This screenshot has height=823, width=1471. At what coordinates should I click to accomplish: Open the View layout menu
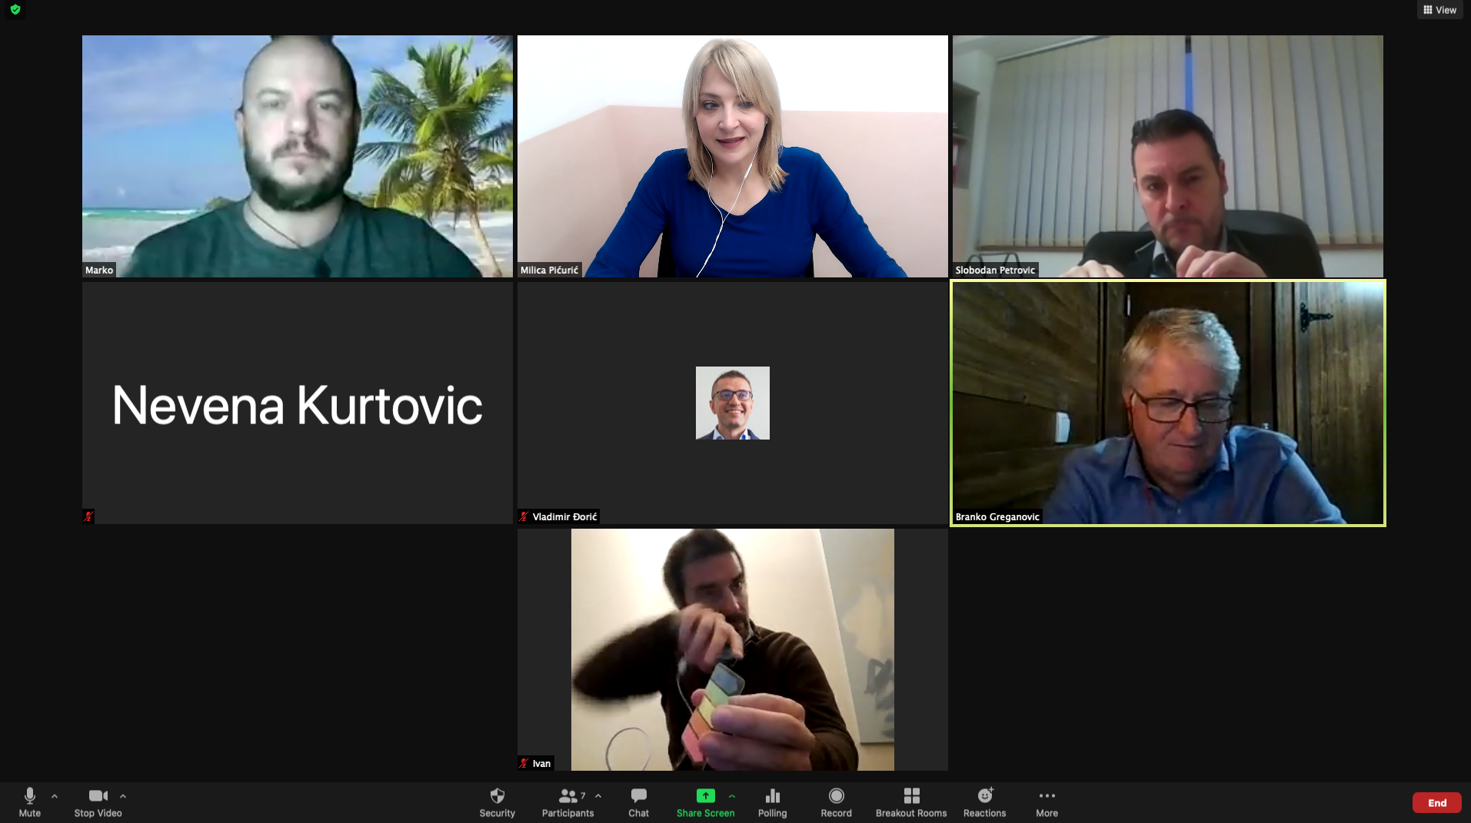coord(1439,10)
